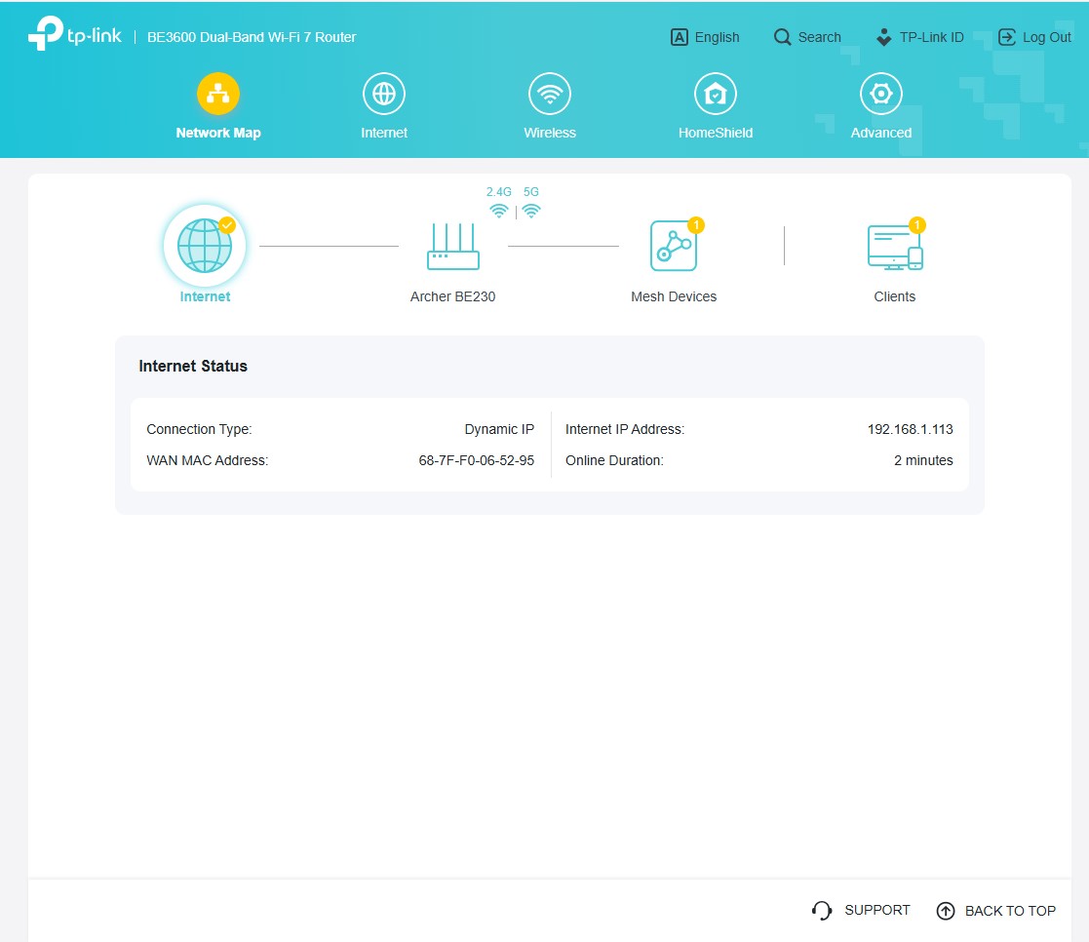Open the Wireless settings icon
This screenshot has width=1089, height=942.
(550, 95)
